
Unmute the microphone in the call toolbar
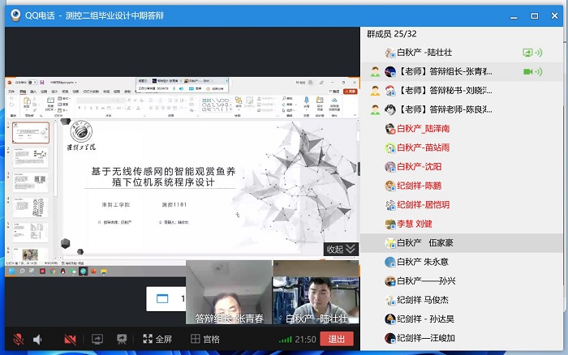click(18, 340)
